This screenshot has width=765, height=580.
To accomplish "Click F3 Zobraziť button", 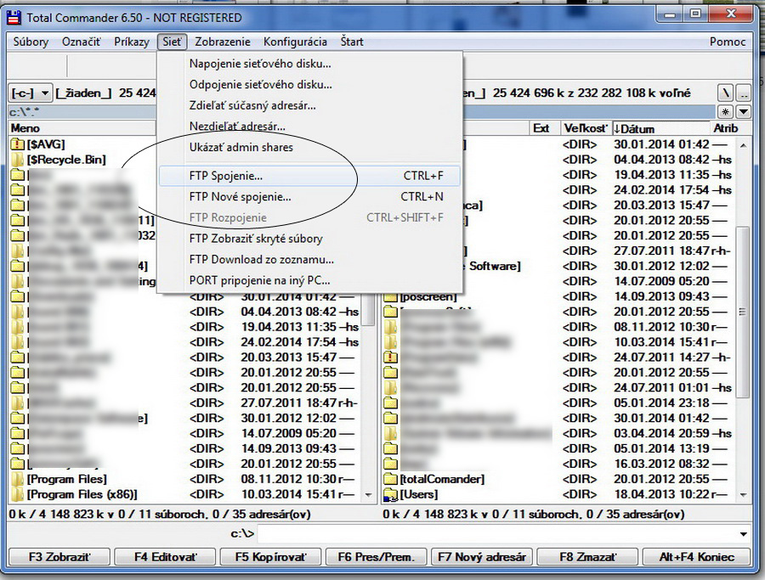I will (59, 556).
